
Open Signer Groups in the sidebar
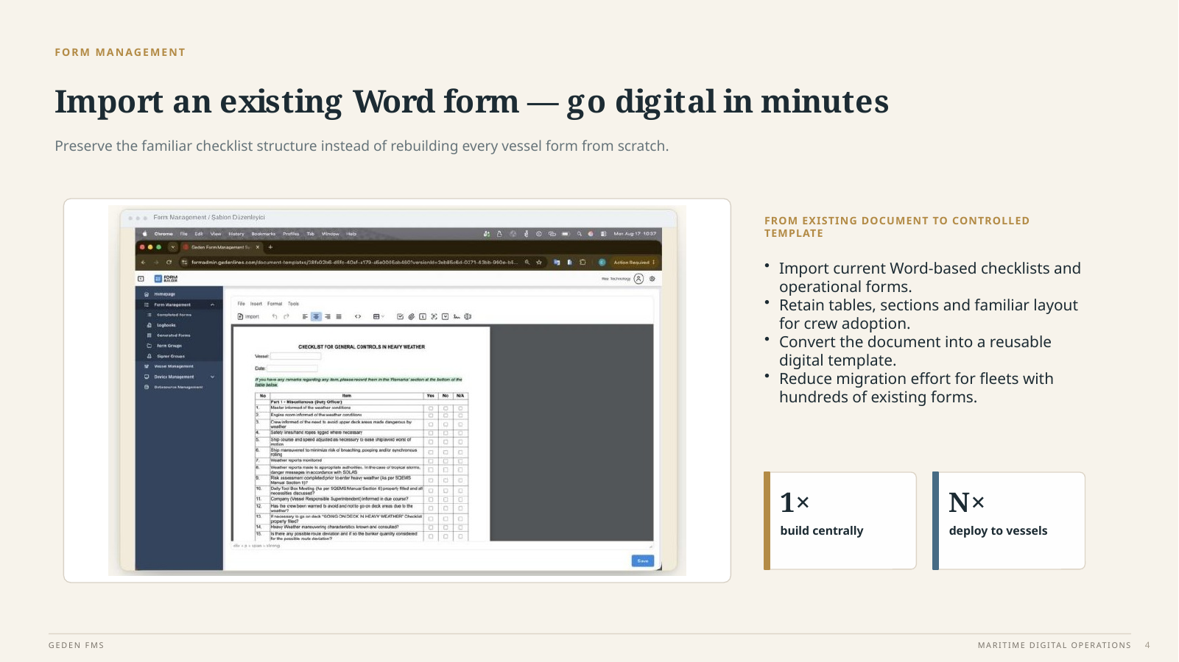pyautogui.click(x=171, y=356)
